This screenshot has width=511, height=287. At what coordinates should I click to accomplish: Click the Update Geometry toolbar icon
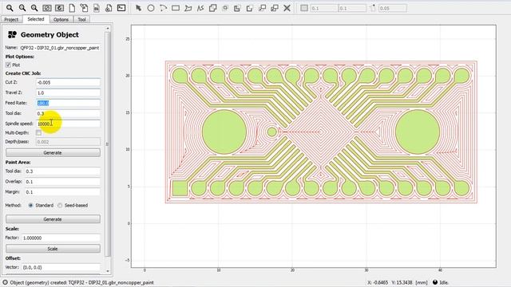[x=97, y=8]
